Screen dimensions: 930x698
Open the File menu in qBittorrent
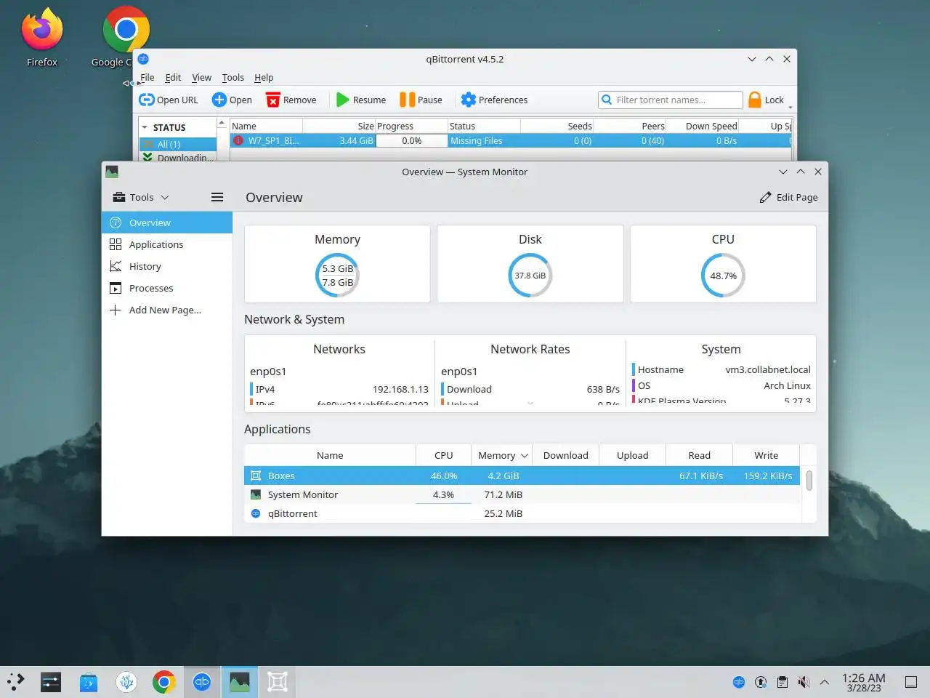pos(147,77)
